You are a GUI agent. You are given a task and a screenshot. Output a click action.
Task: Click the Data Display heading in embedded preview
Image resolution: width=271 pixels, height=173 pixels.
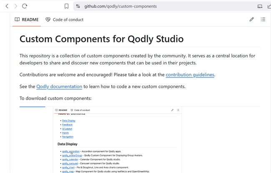(x=67, y=144)
